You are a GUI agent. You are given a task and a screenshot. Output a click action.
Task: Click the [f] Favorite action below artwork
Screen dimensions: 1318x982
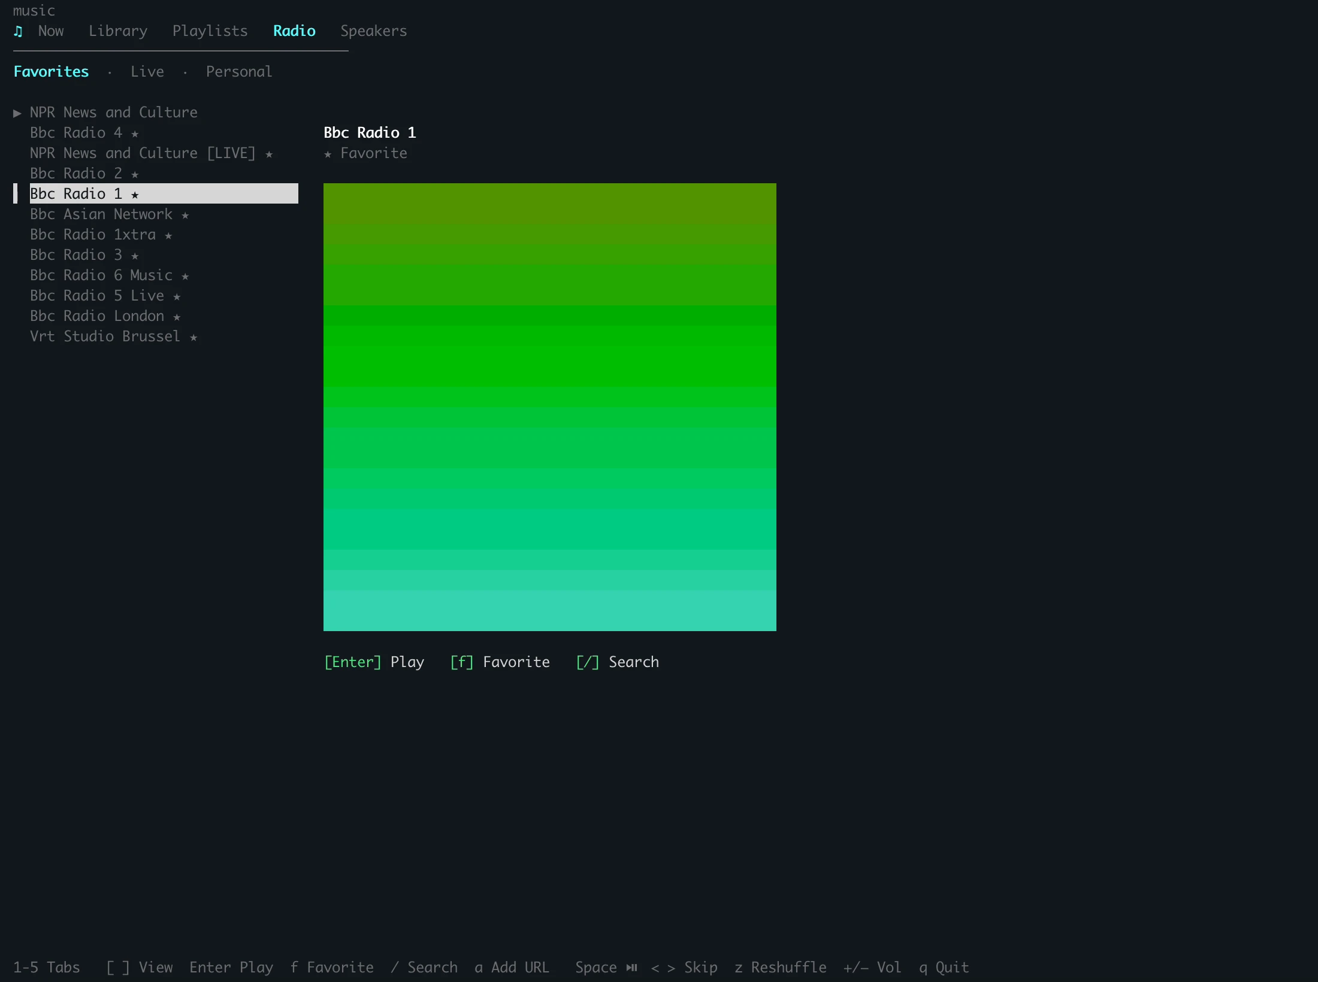tap(500, 662)
